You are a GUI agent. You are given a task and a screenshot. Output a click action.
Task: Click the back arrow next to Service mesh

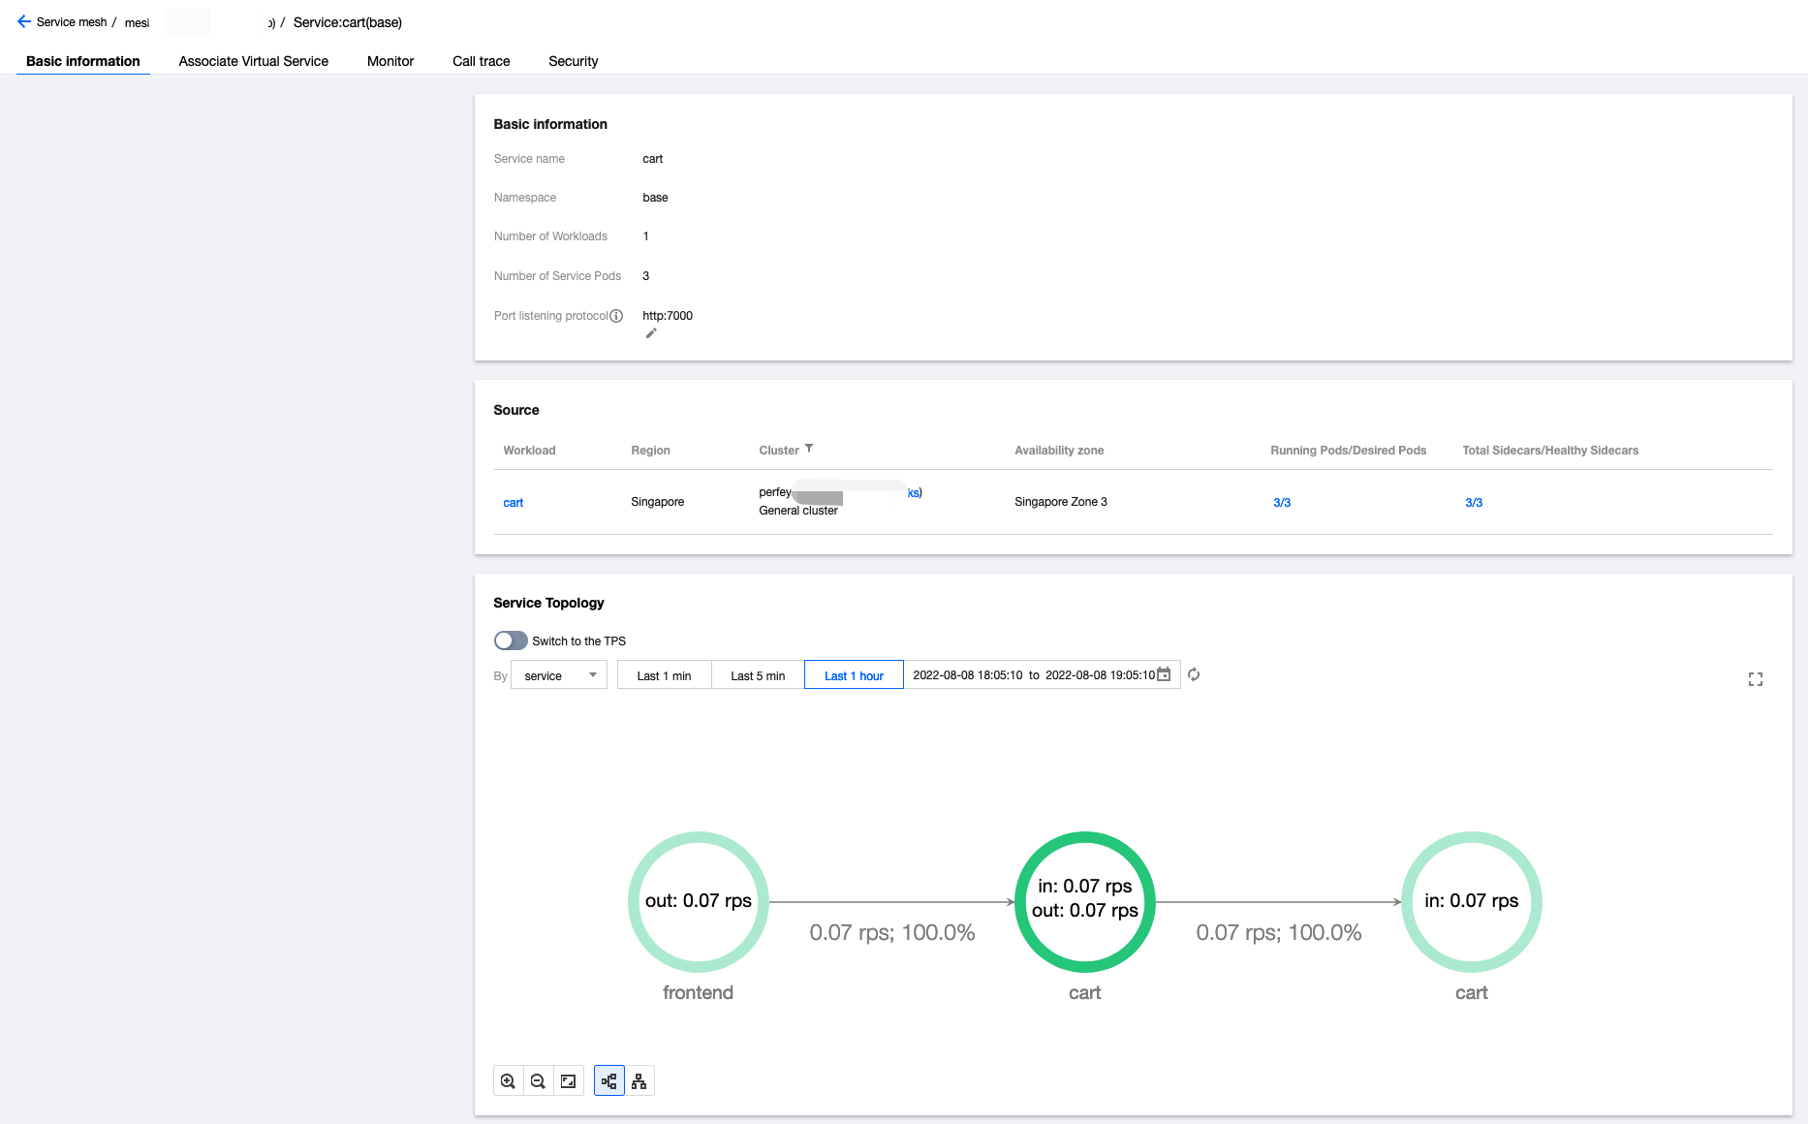pos(24,22)
